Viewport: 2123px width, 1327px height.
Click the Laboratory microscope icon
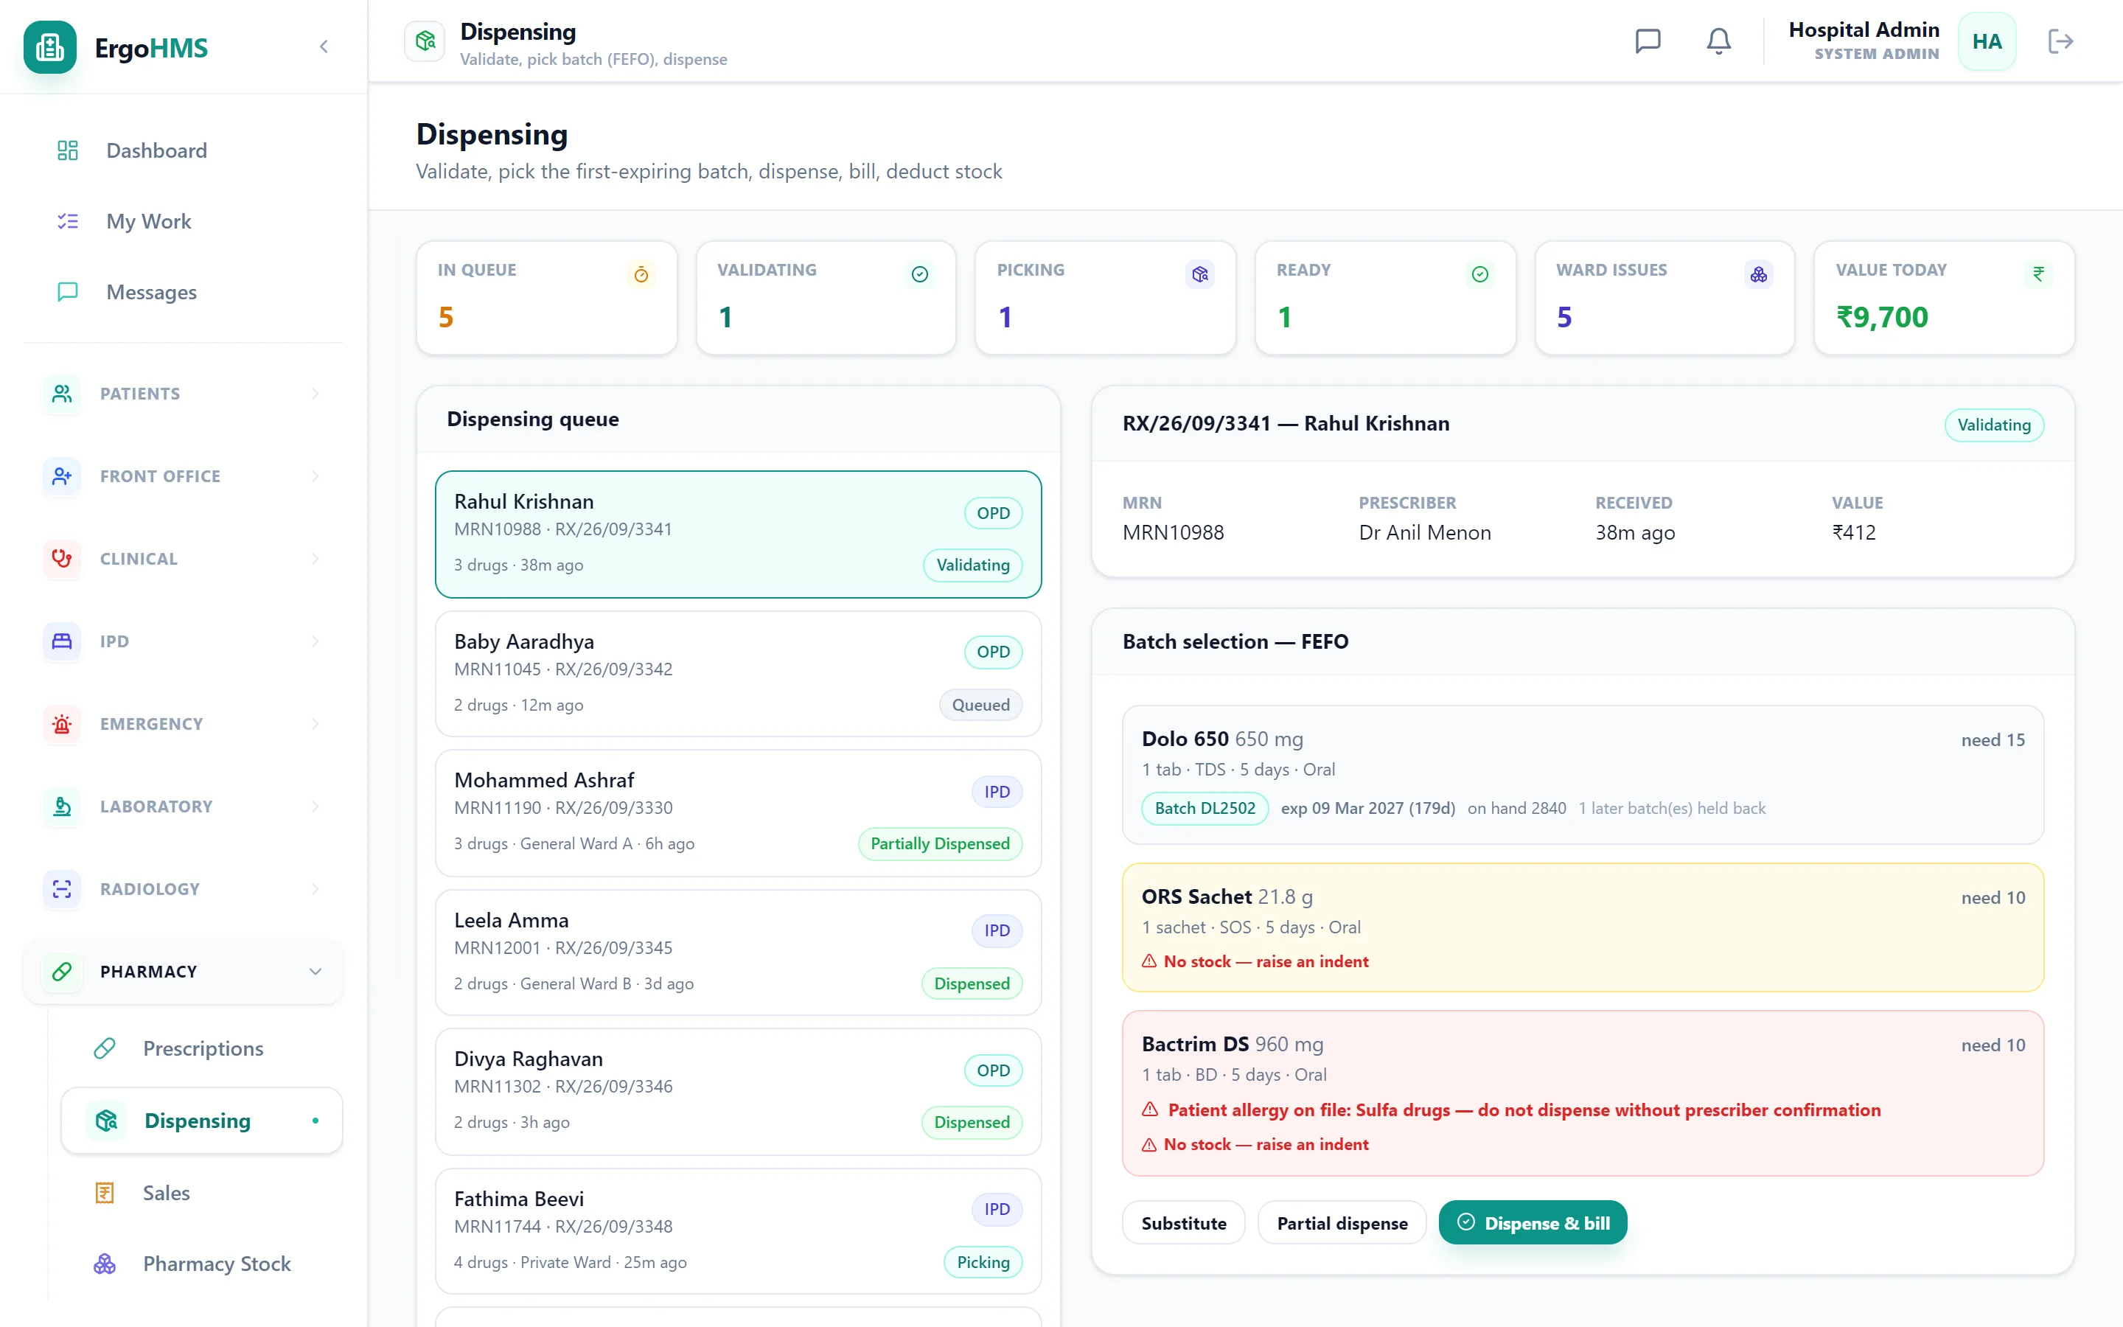point(61,806)
